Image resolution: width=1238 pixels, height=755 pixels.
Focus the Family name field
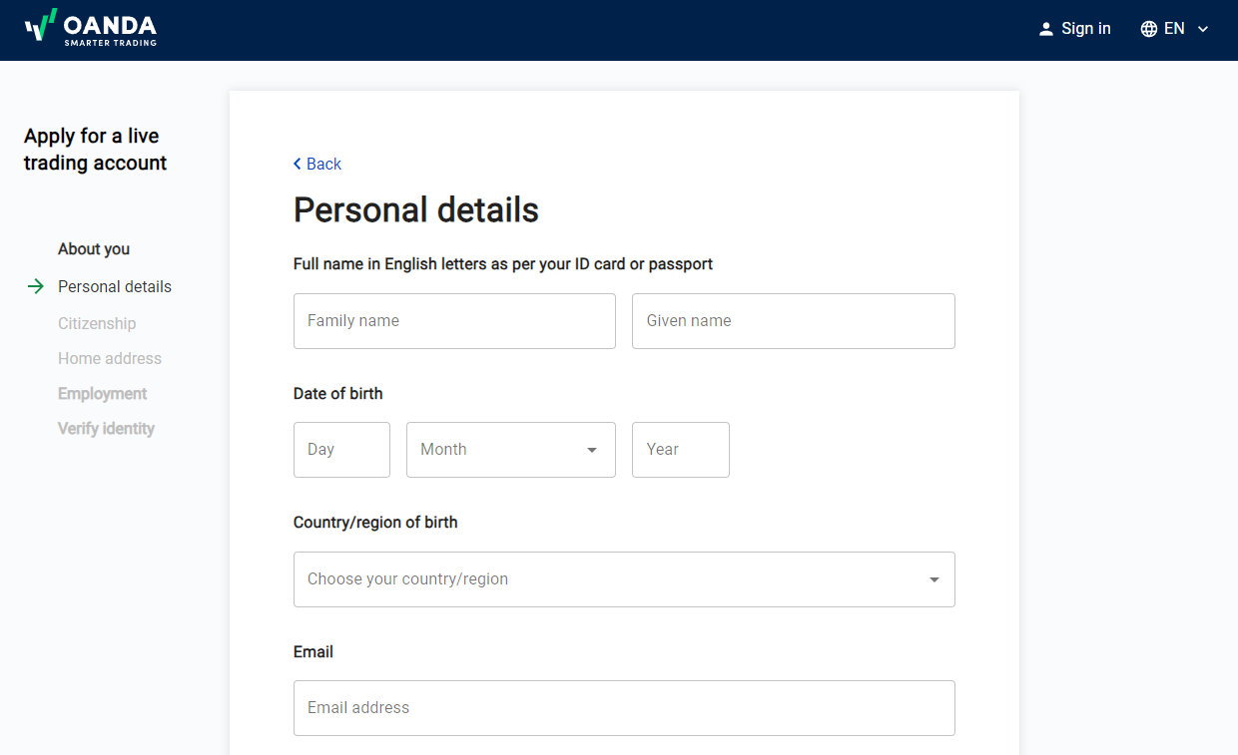pos(454,321)
